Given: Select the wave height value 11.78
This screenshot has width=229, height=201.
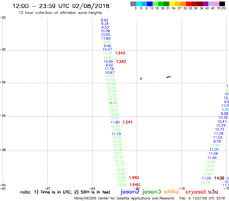Looking at the screenshot, I should 109,69.
